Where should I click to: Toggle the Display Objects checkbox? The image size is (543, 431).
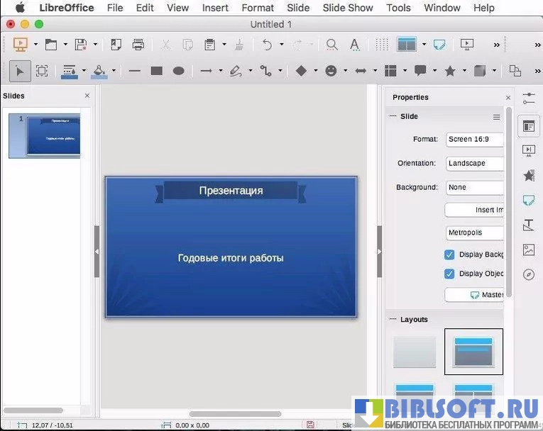pos(449,274)
